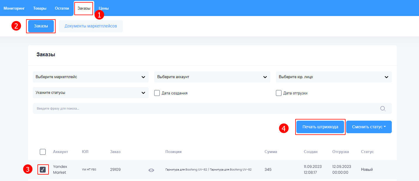The height and width of the screenshot is (181, 419).
Task: Tick the select-all checkbox in table header
Action: coord(43,152)
